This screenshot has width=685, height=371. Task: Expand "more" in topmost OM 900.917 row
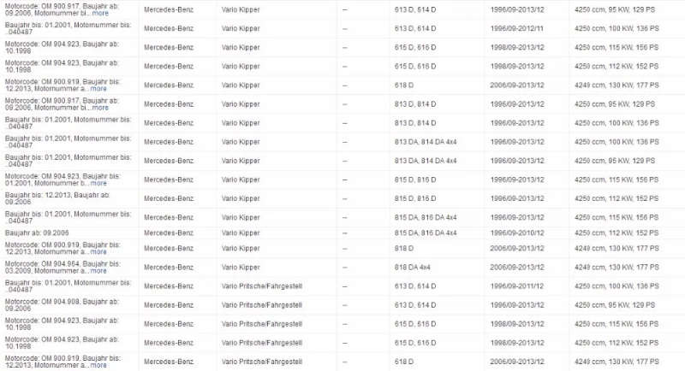[x=100, y=13]
